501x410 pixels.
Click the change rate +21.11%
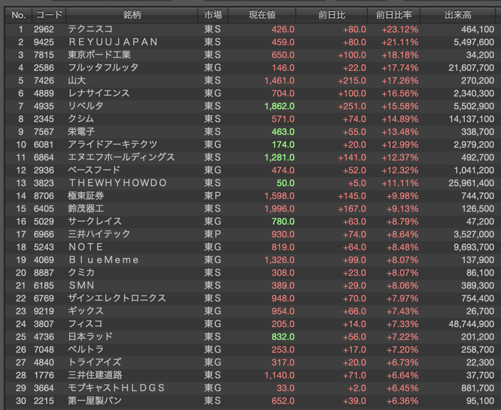pyautogui.click(x=400, y=42)
